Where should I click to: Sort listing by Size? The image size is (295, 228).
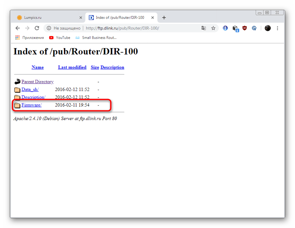point(95,67)
